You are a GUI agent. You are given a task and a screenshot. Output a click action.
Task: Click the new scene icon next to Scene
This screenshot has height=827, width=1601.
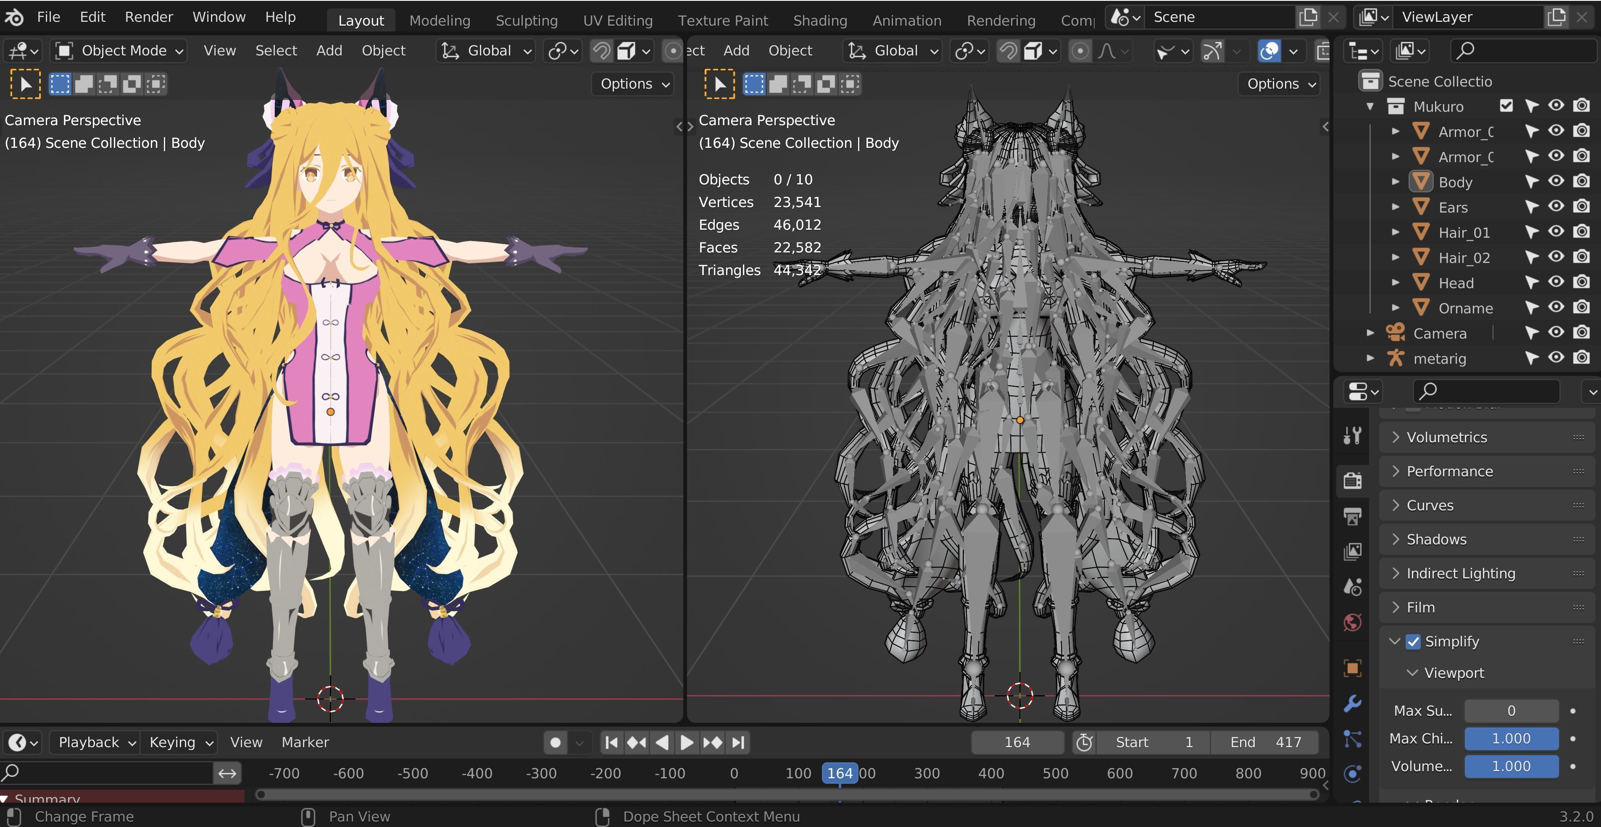tap(1308, 17)
